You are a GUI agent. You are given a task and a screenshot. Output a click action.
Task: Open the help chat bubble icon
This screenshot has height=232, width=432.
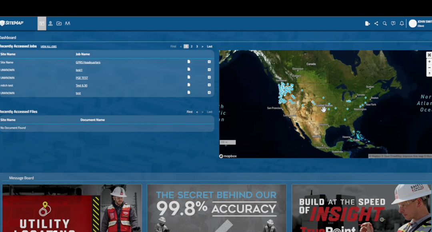click(393, 24)
